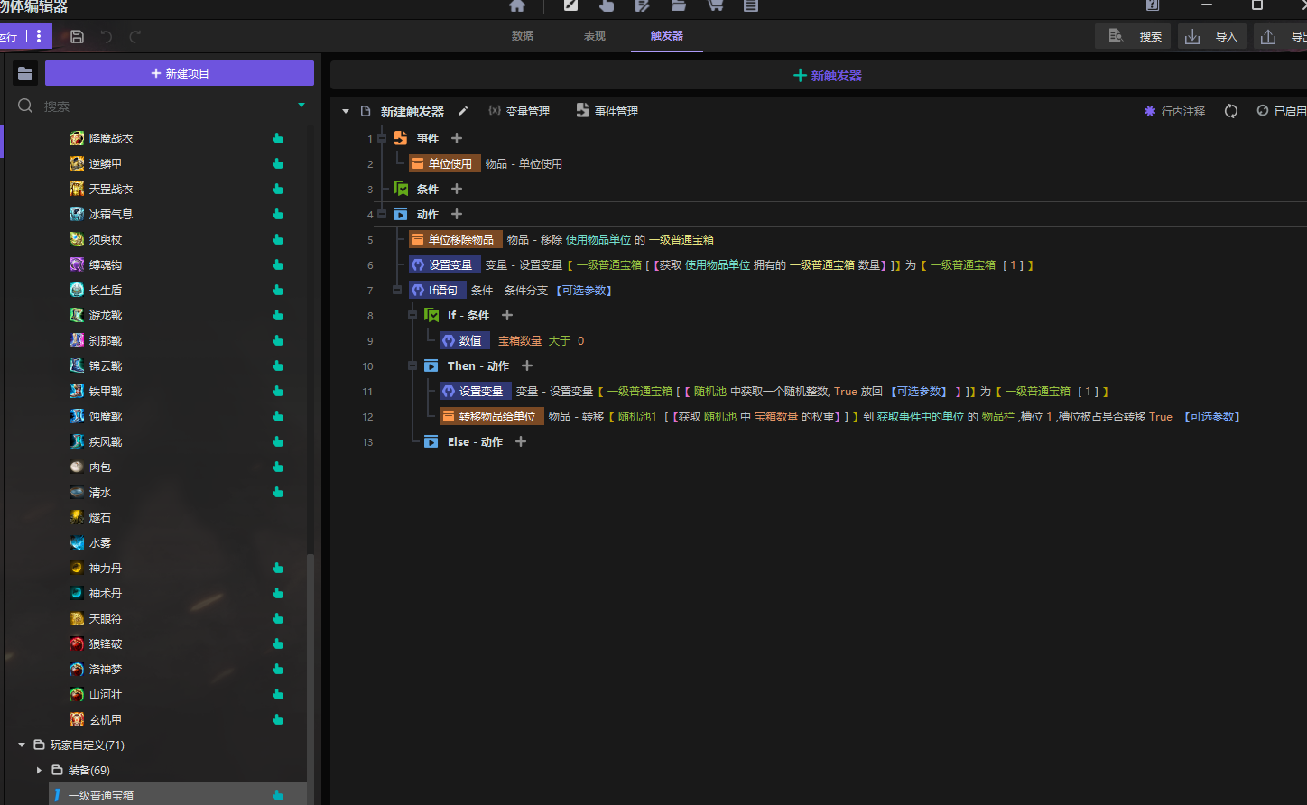The width and height of the screenshot is (1307, 805).
Task: Click the 导入 import button
Action: point(1212,36)
